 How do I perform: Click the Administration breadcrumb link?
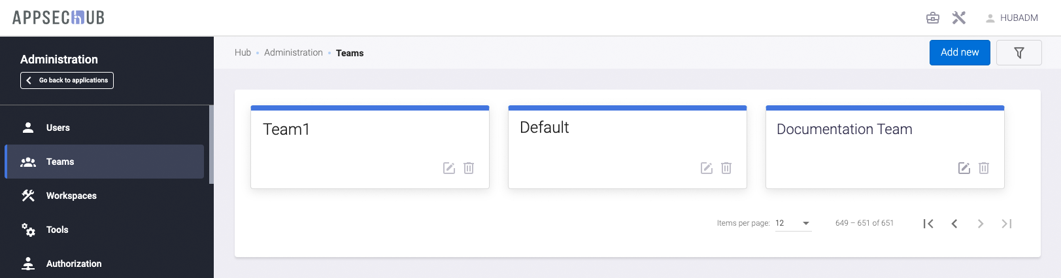(294, 52)
